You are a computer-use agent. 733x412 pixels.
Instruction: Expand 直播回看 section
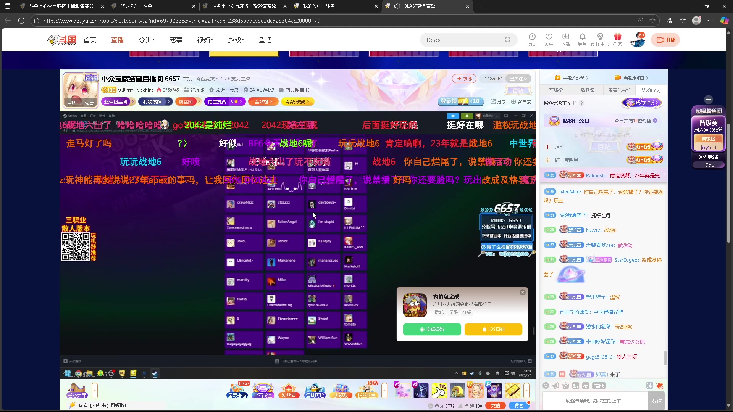tap(631, 77)
